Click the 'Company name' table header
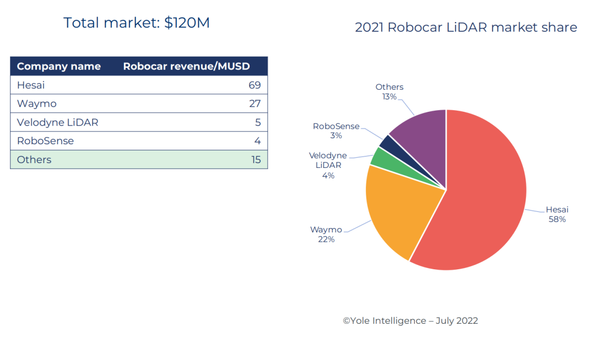The height and width of the screenshot is (337, 595). 59,67
